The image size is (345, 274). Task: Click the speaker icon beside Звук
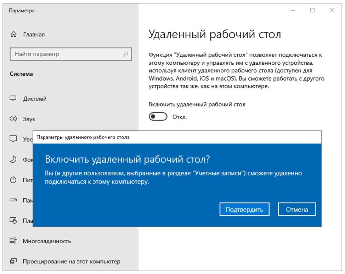point(13,119)
